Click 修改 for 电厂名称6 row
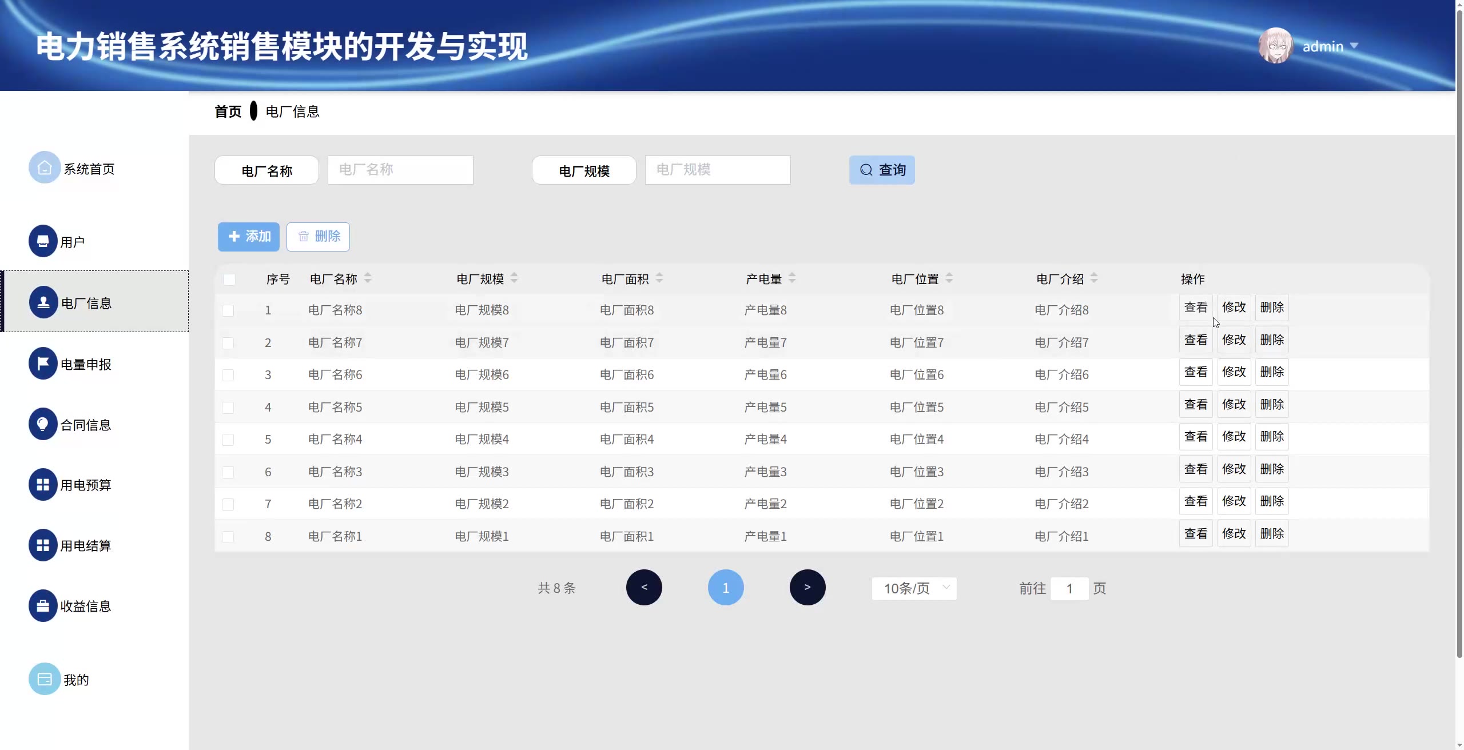 (1234, 372)
